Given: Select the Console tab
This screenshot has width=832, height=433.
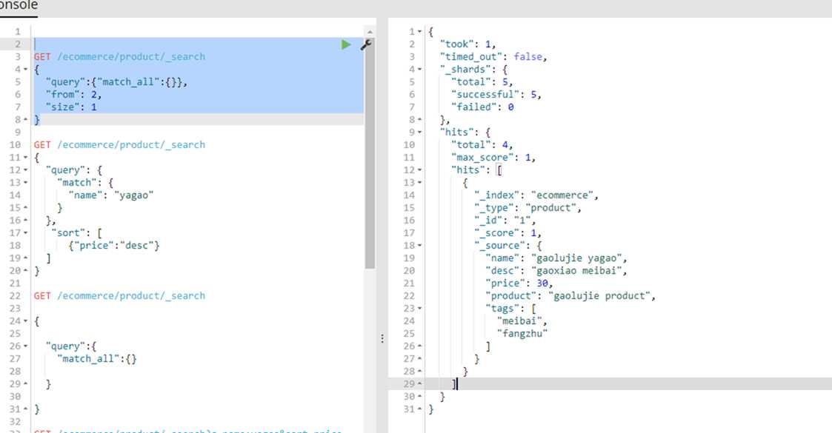Looking at the screenshot, I should click(18, 7).
